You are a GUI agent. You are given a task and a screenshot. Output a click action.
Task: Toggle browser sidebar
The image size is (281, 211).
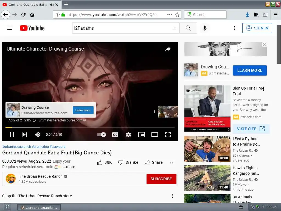[x=265, y=15]
